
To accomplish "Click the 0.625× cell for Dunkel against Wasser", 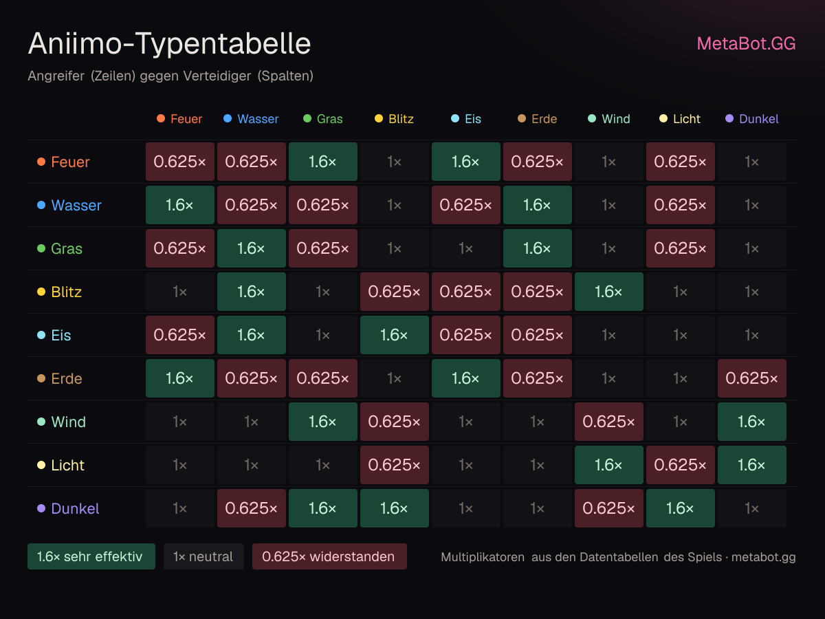I will click(x=252, y=508).
